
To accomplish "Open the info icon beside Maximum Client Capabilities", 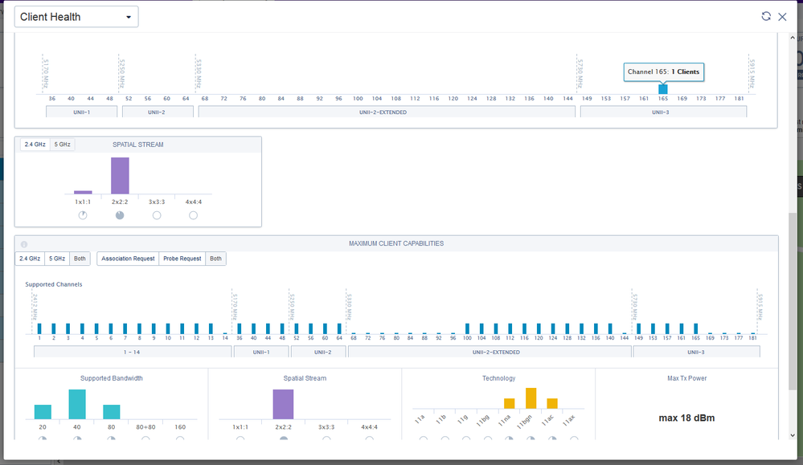I will 24,244.
